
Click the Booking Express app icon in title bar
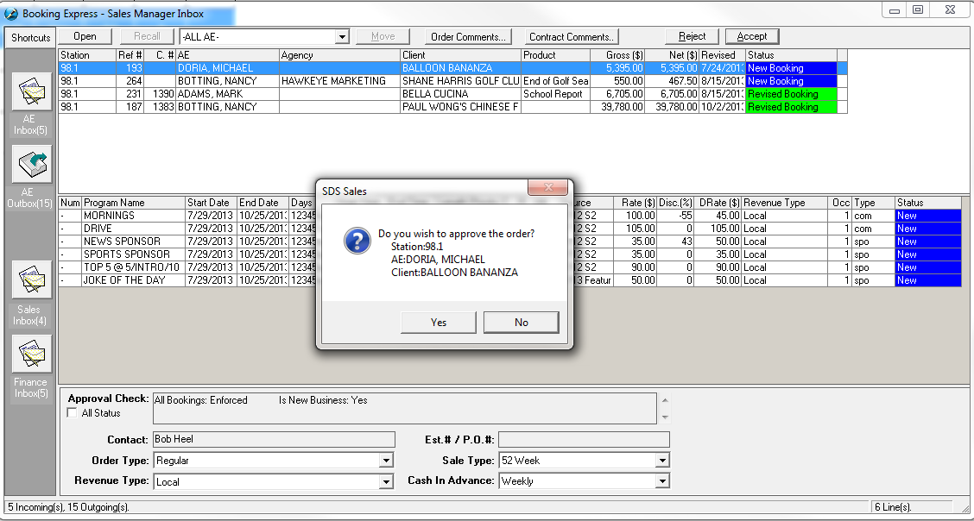coord(11,14)
